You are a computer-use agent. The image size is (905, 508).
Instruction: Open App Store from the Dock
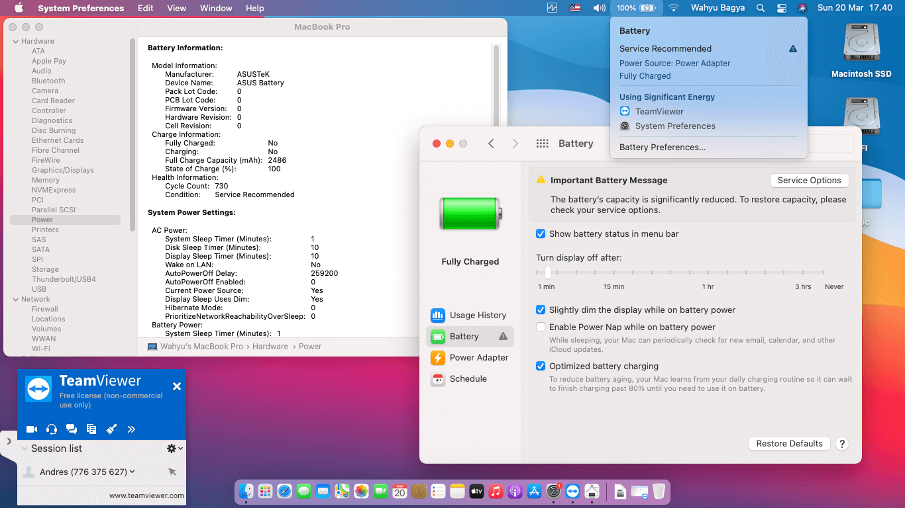click(x=534, y=491)
